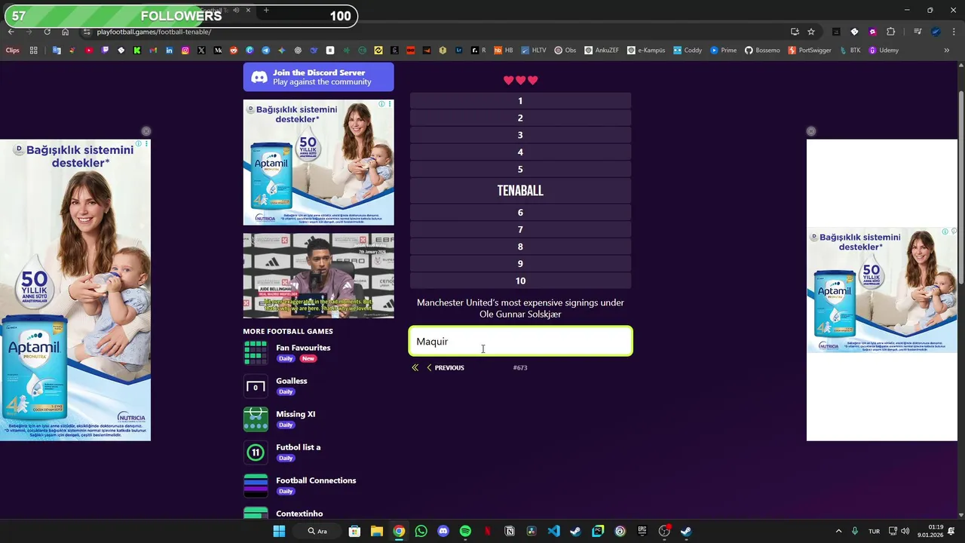Click the answer input field containing Maquir
965x543 pixels.
tap(520, 341)
